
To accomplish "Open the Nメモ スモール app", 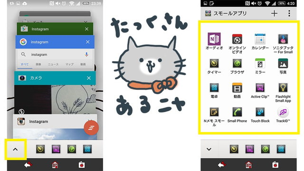I will click(x=214, y=112).
